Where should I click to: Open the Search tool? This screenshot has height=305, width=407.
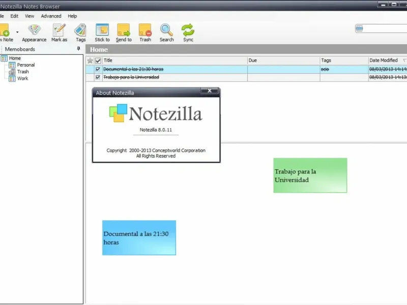click(167, 33)
